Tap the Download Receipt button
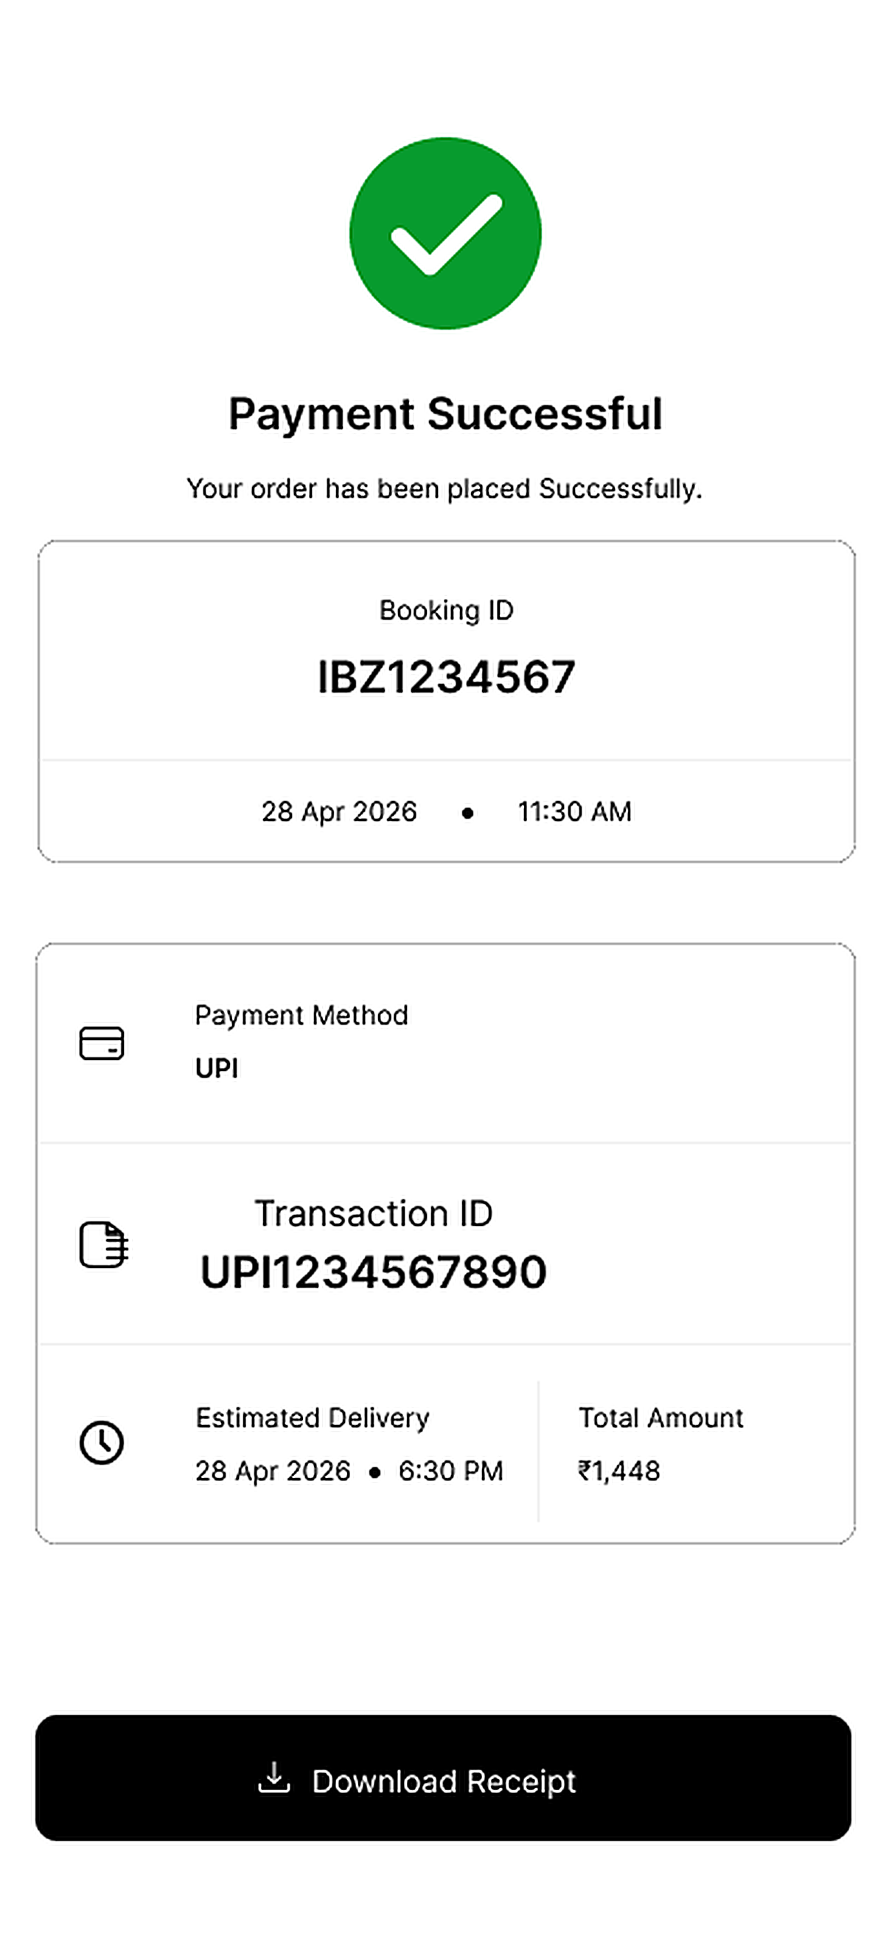Screen dimensions: 889x1934 [443, 1777]
